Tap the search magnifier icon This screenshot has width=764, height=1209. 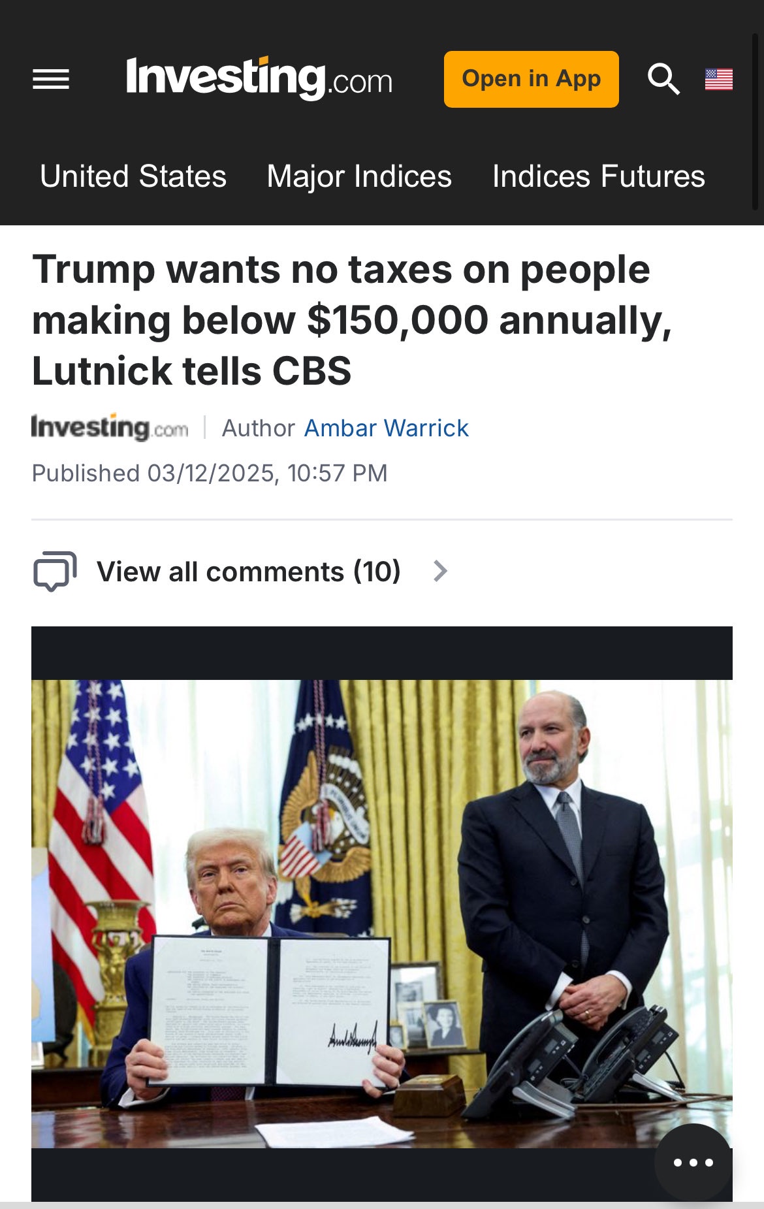tap(663, 79)
